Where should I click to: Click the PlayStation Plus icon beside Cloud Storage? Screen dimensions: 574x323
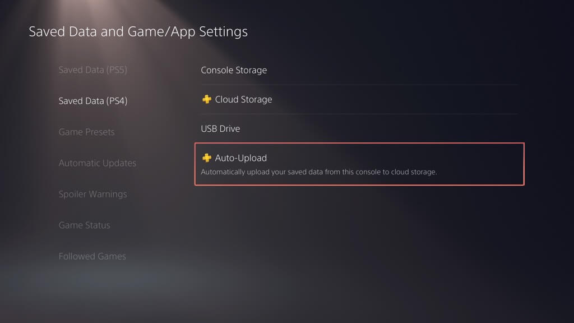(207, 99)
